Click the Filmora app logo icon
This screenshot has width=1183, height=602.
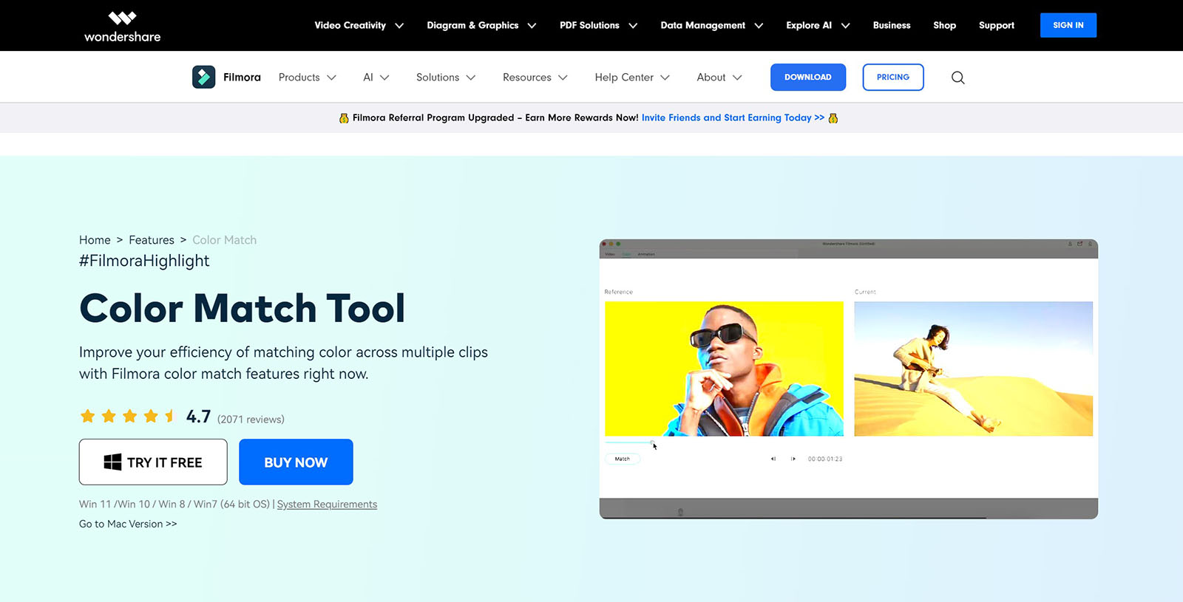(x=204, y=77)
